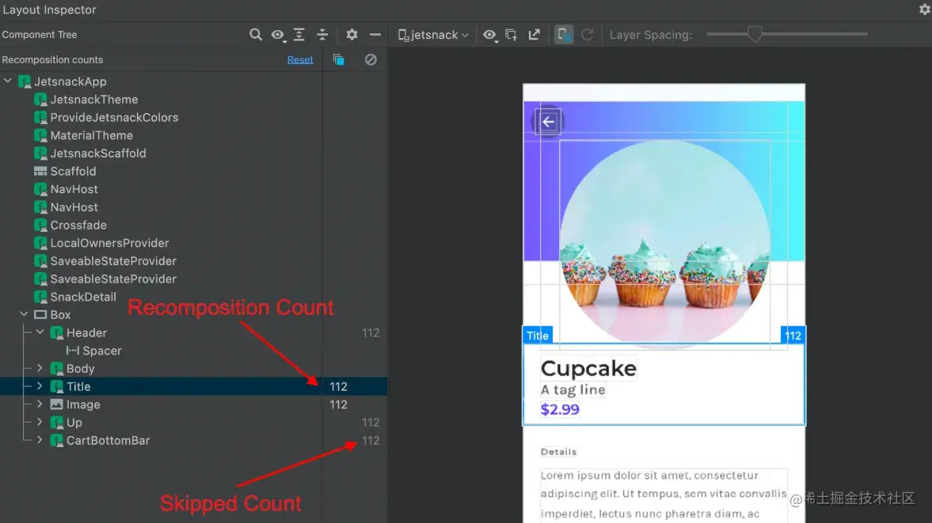Click the 112 count badge on the preview
The width and height of the screenshot is (932, 523).
793,335
